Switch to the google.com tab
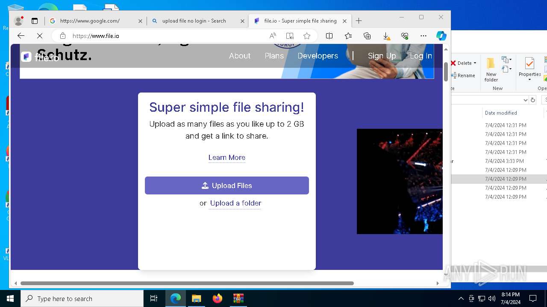Viewport: 547px width, 307px height. [x=95, y=20]
